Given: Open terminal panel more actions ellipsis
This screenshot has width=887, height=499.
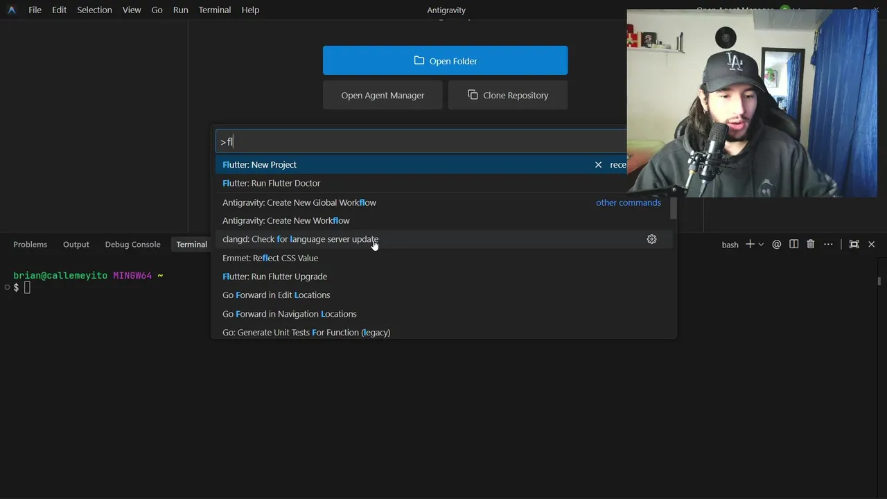Looking at the screenshot, I should coord(828,244).
